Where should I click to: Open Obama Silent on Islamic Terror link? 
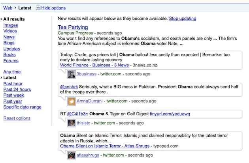point(105,146)
